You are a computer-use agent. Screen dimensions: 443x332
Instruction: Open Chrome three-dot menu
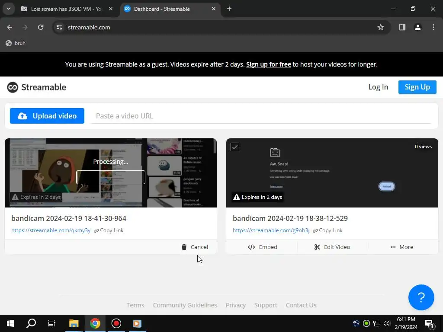tap(433, 27)
